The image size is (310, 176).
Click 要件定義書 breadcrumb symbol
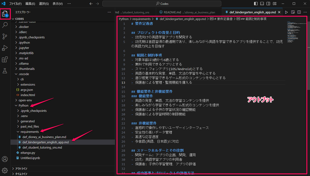[x=221, y=19]
